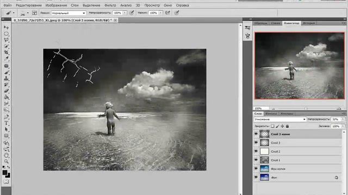
Task: Hide the 'Фон' background layer
Action: coord(256,177)
